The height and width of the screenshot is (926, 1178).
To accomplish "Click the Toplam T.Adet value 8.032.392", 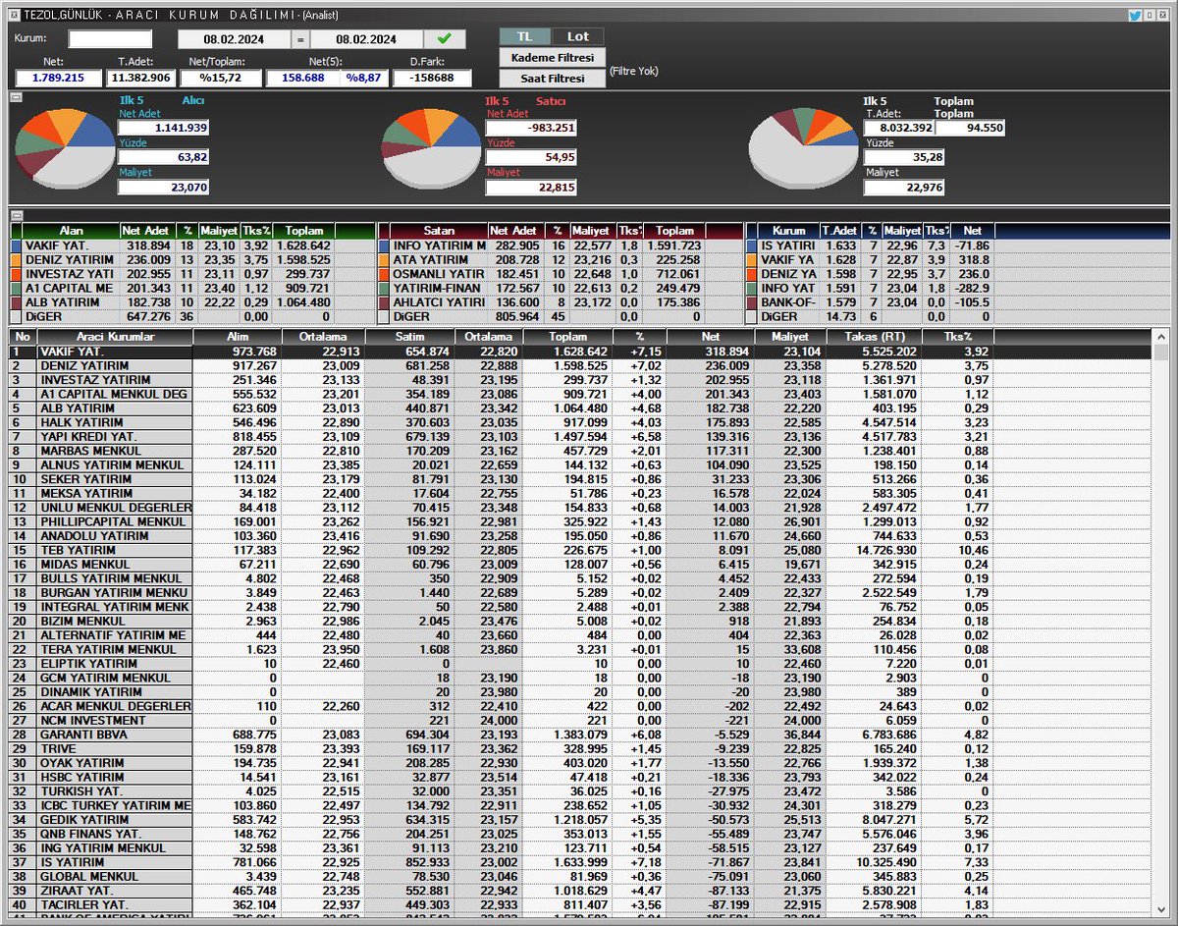I will 898,128.
